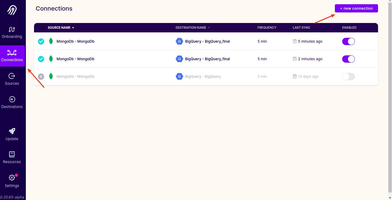Select the Connections sidebar tab
Viewport: 392px width, 200px height.
pyautogui.click(x=12, y=56)
